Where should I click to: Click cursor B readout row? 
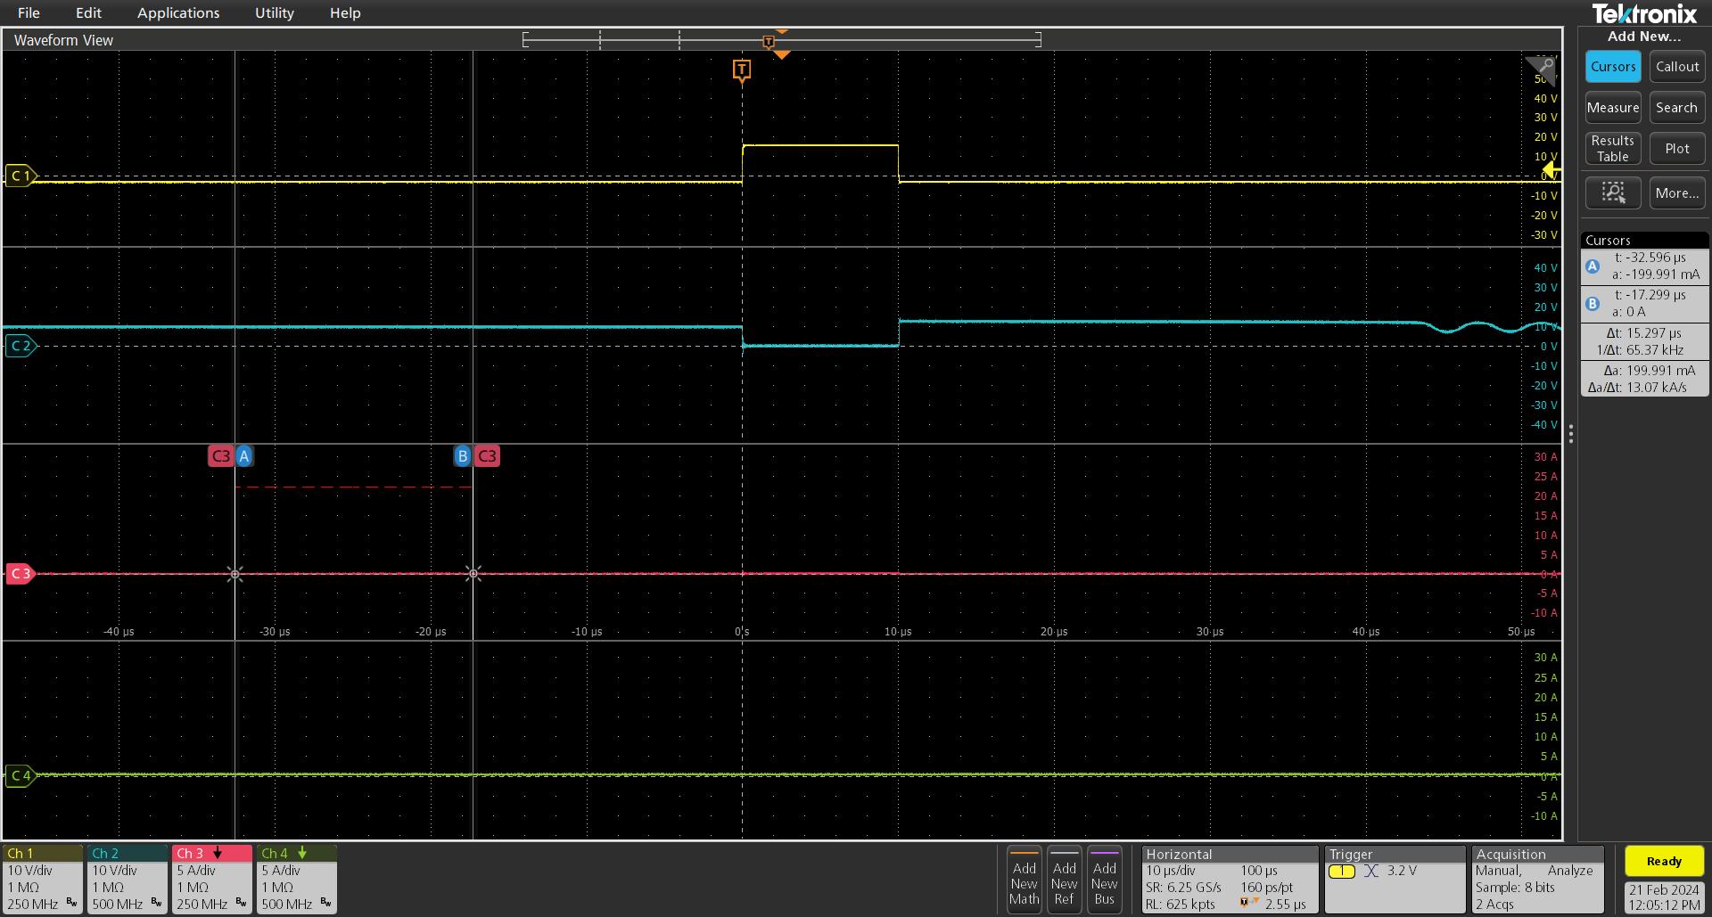[x=1644, y=303]
